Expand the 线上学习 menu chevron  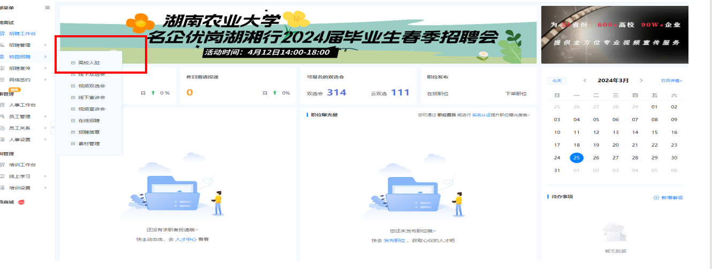[x=45, y=176]
